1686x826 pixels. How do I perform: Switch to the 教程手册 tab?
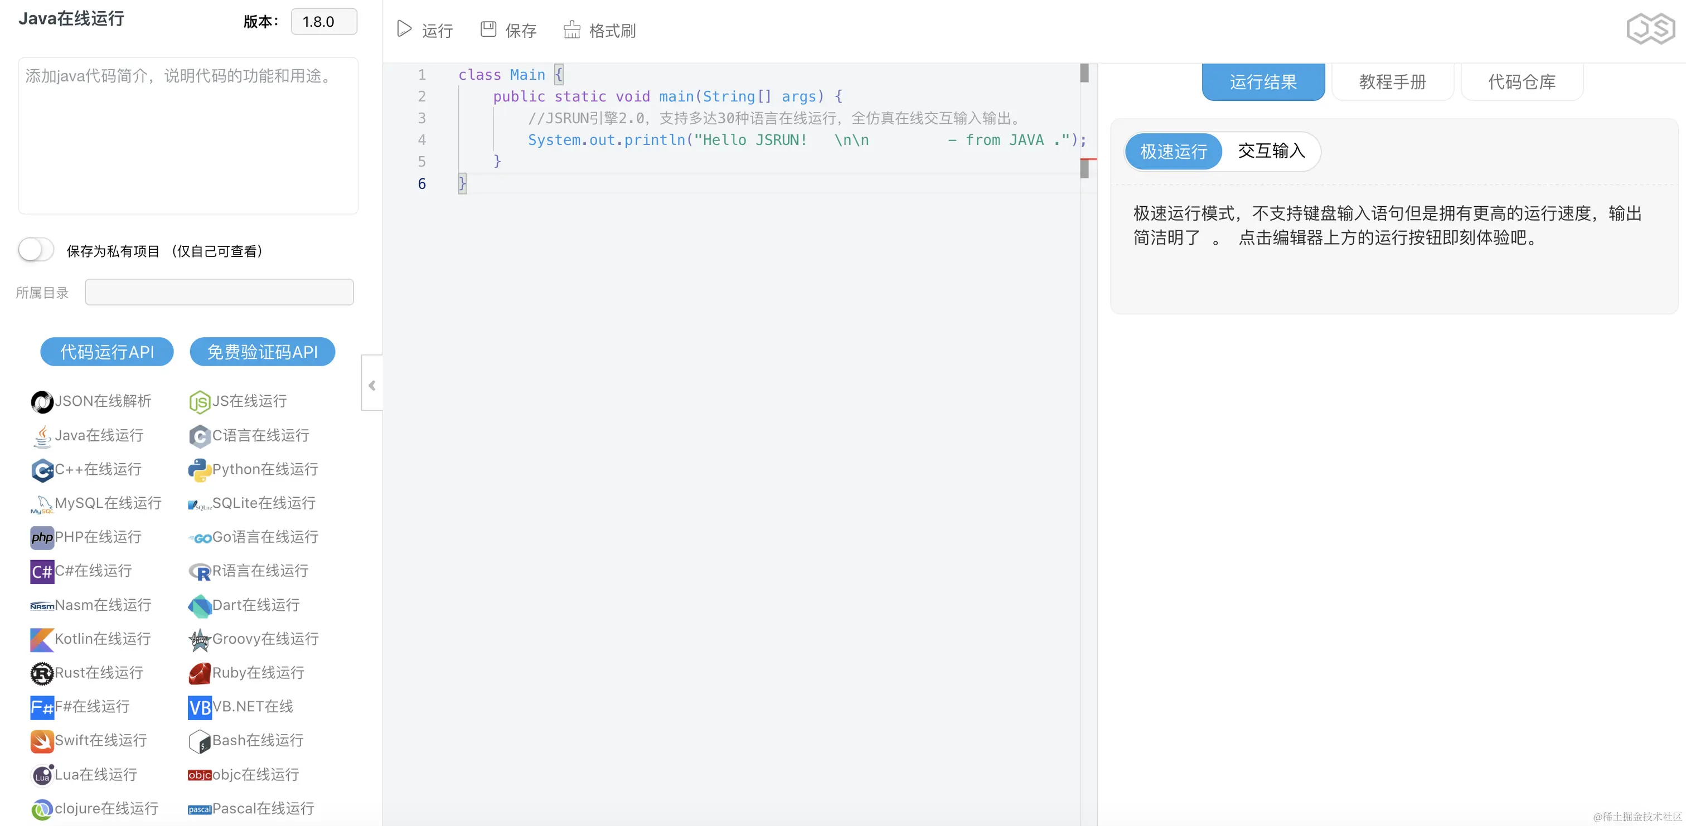1392,82
